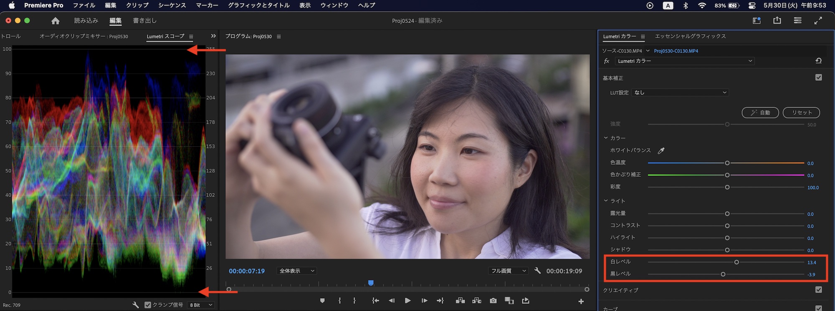The height and width of the screenshot is (311, 835).
Task: Open the Lumetri Scopes wrench settings
Action: pyautogui.click(x=136, y=305)
